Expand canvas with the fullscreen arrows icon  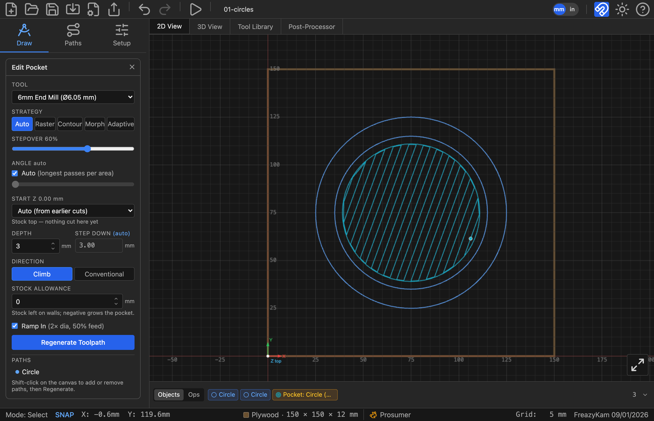point(638,365)
